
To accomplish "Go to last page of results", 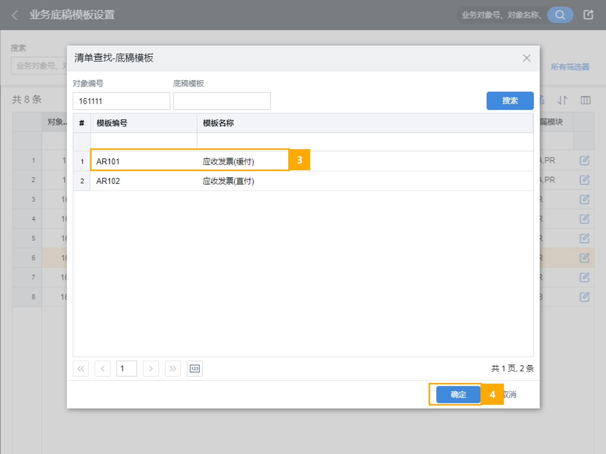I will 173,368.
